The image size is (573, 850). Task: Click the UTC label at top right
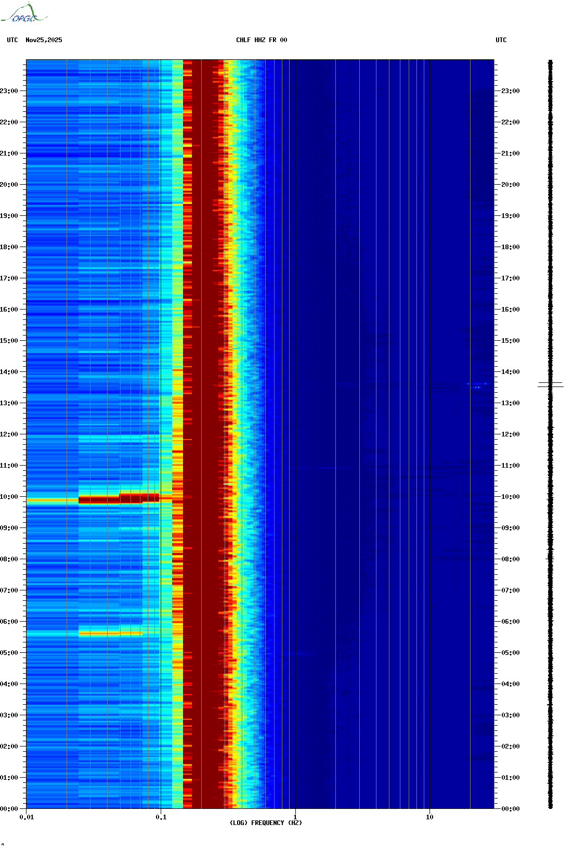pos(501,40)
